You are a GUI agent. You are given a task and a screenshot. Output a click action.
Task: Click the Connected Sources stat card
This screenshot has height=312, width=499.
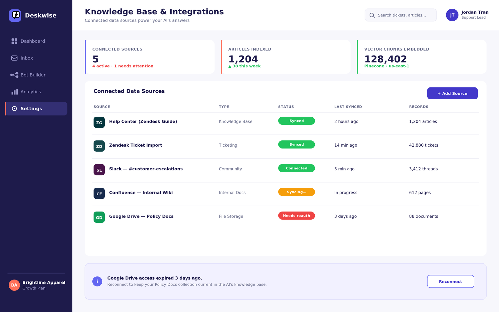150,57
